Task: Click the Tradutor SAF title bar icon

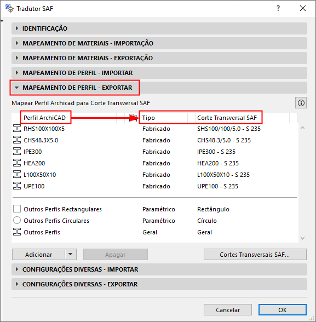Action: point(9,8)
